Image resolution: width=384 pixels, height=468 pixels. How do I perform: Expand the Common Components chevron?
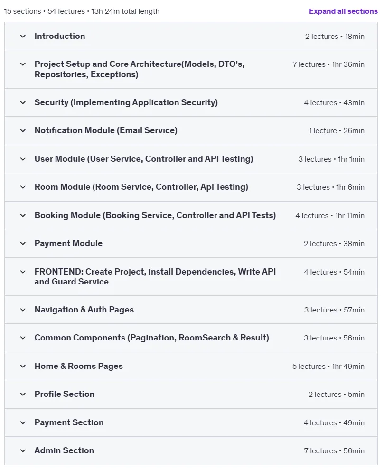coord(23,338)
